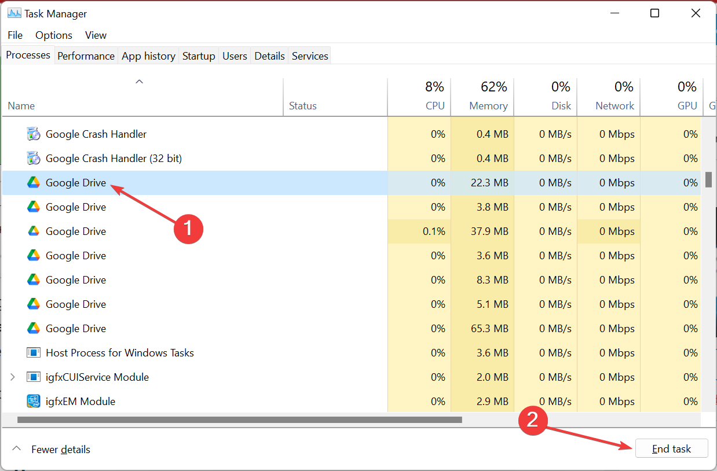Click the Task Manager title bar icon
717x471 pixels.
tap(14, 13)
